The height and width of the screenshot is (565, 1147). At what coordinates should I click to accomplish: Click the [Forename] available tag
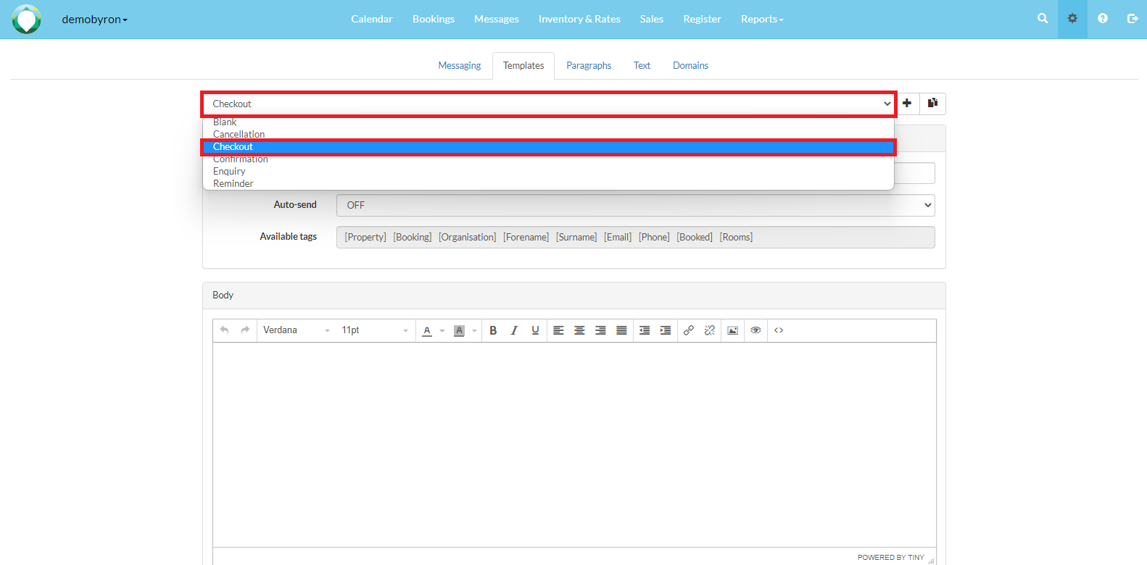[x=526, y=237]
